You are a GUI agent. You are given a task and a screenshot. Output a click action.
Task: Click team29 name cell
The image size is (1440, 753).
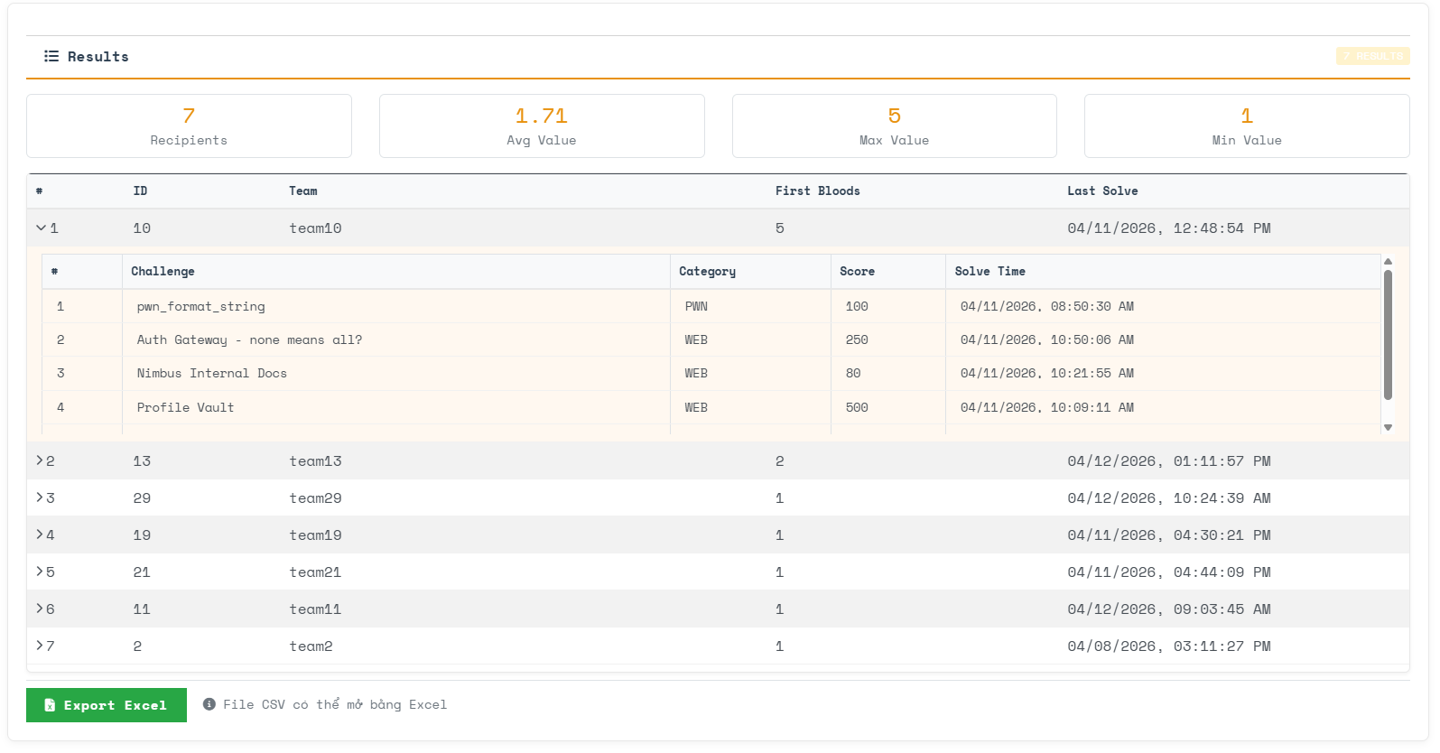[315, 498]
